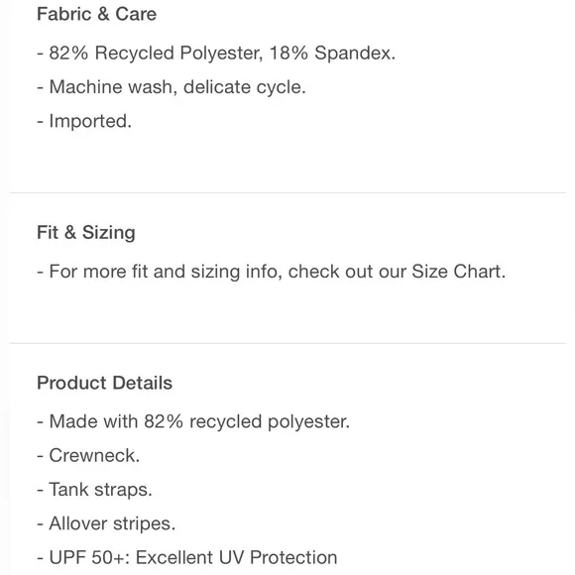This screenshot has width=575, height=575.
Task: Click the divider line below Fabric & Care section
Action: pos(287,192)
